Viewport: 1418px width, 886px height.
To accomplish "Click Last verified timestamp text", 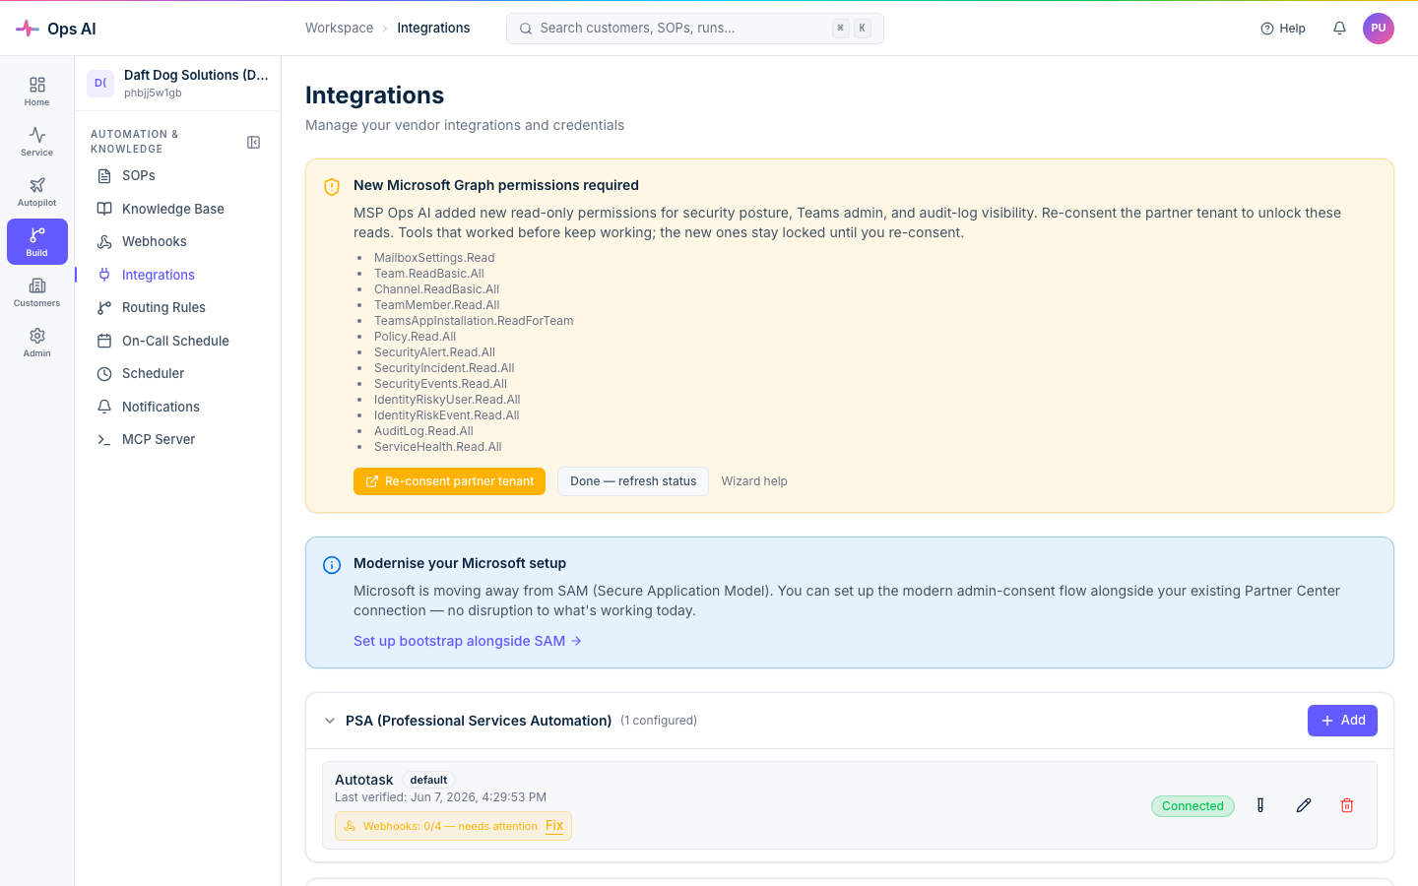I will [x=440, y=797].
